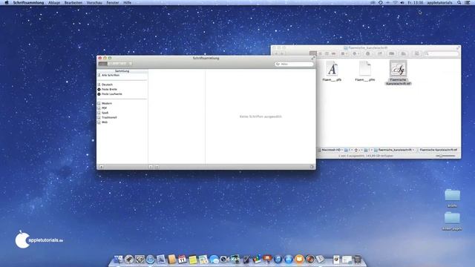Click Macintosh HD in Finder path bar
Viewport: 475px width, 267px height.
[x=329, y=150]
